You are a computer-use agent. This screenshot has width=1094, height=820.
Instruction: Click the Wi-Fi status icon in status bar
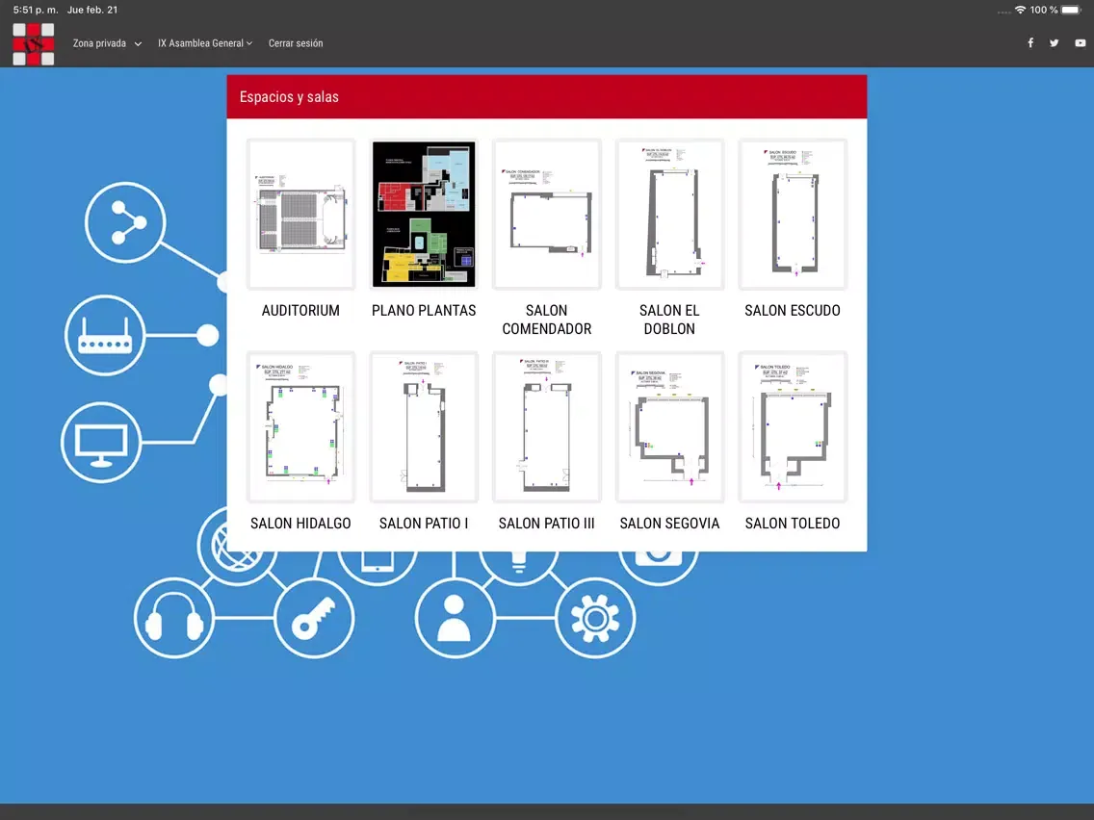click(x=1020, y=10)
